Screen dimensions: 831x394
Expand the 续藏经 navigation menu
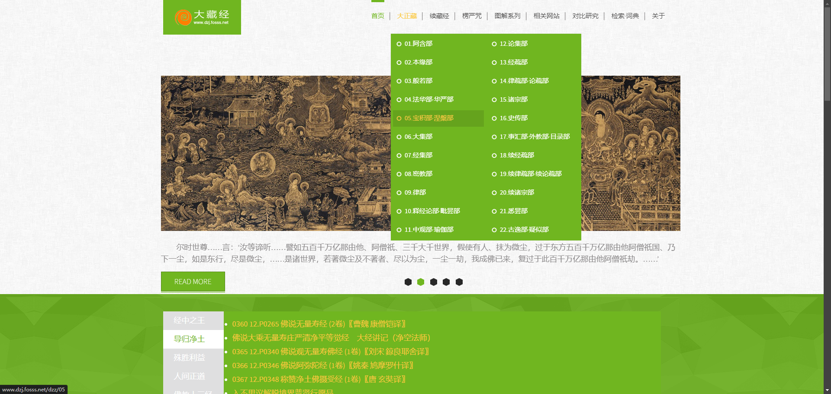pos(439,16)
